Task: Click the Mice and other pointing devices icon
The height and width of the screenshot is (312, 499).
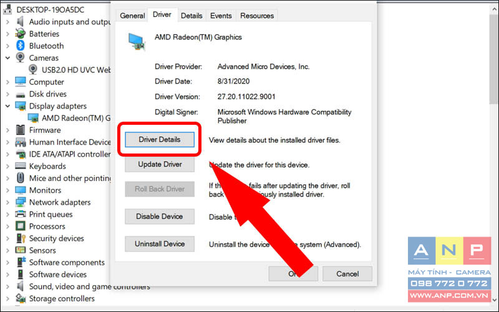Action: (x=21, y=178)
